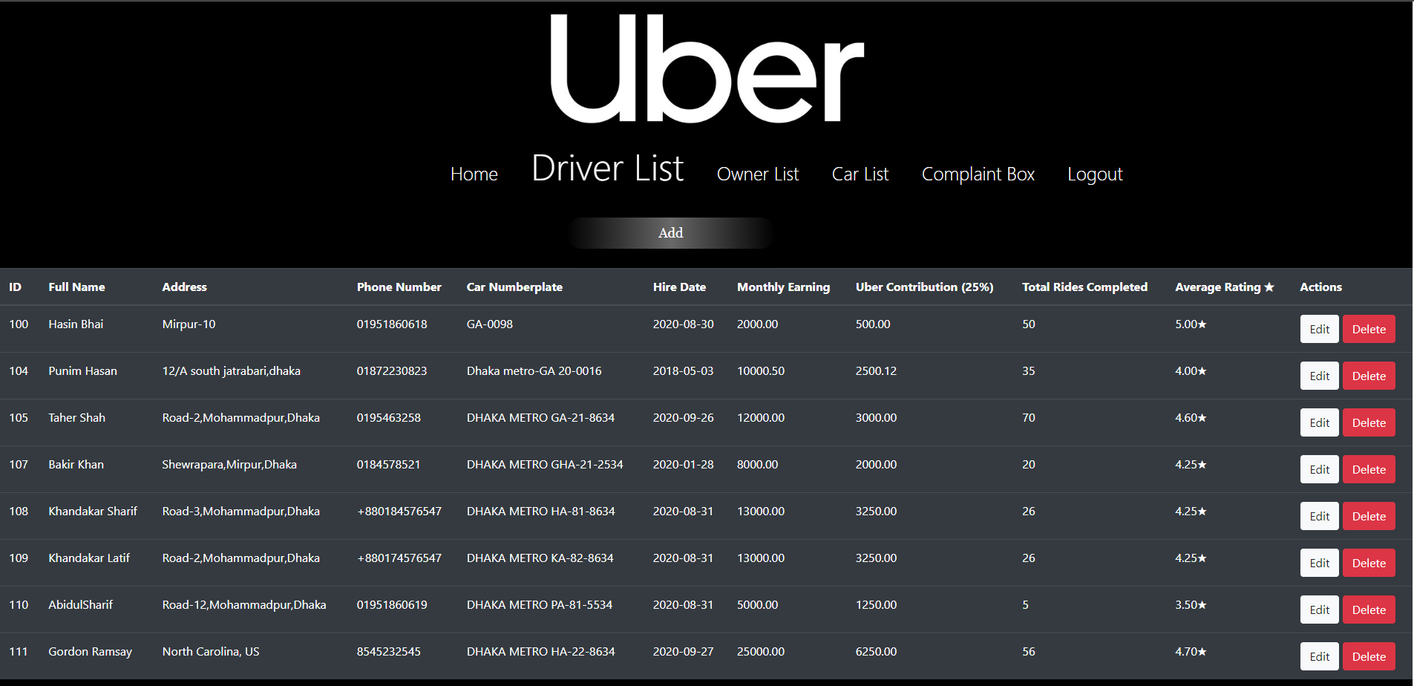1414x686 pixels.
Task: Select numberplate DHAKA METRO GA-21-8634
Action: point(540,417)
